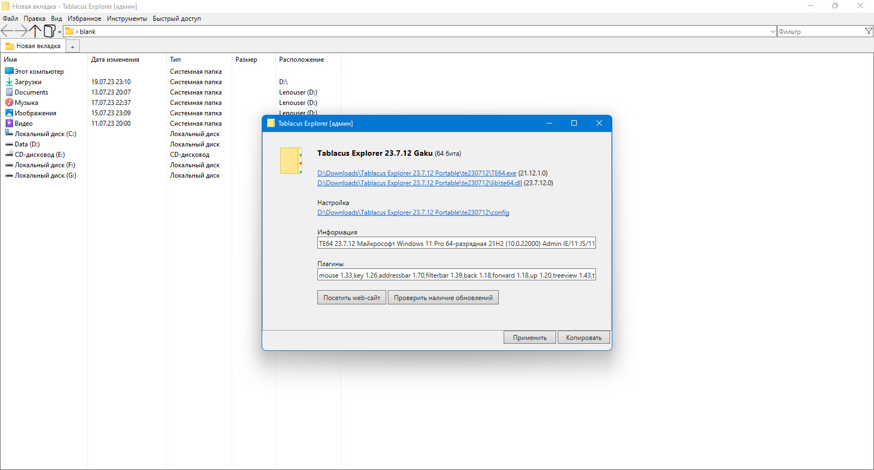Sort by the Имя column header
Screen dimensions: 874x470
coord(44,60)
